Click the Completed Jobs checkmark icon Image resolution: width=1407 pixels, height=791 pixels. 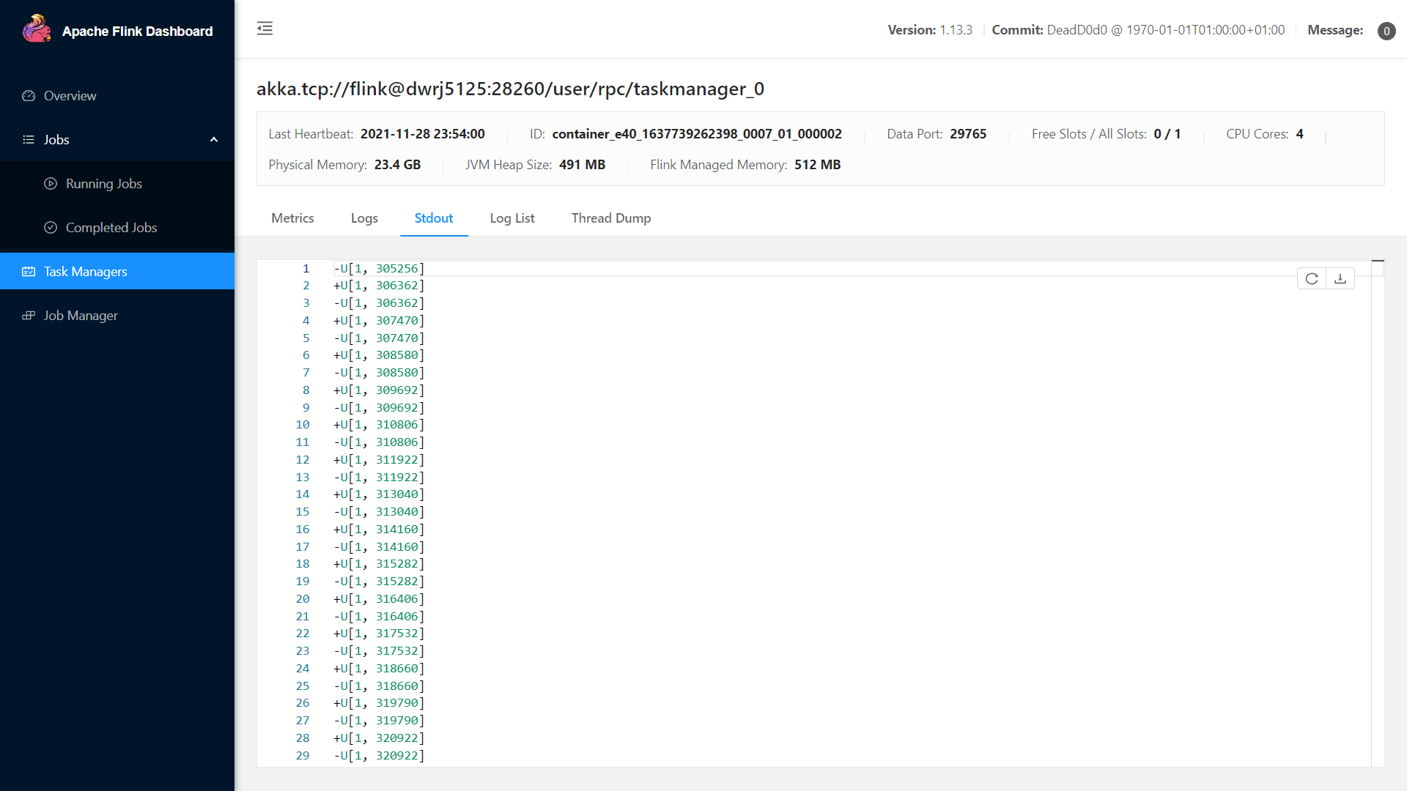(51, 228)
